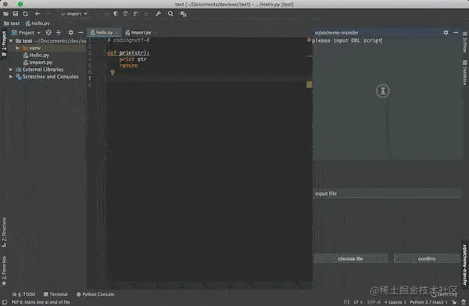
Task: Search everywhere with the magnifier icon
Action: tap(170, 14)
